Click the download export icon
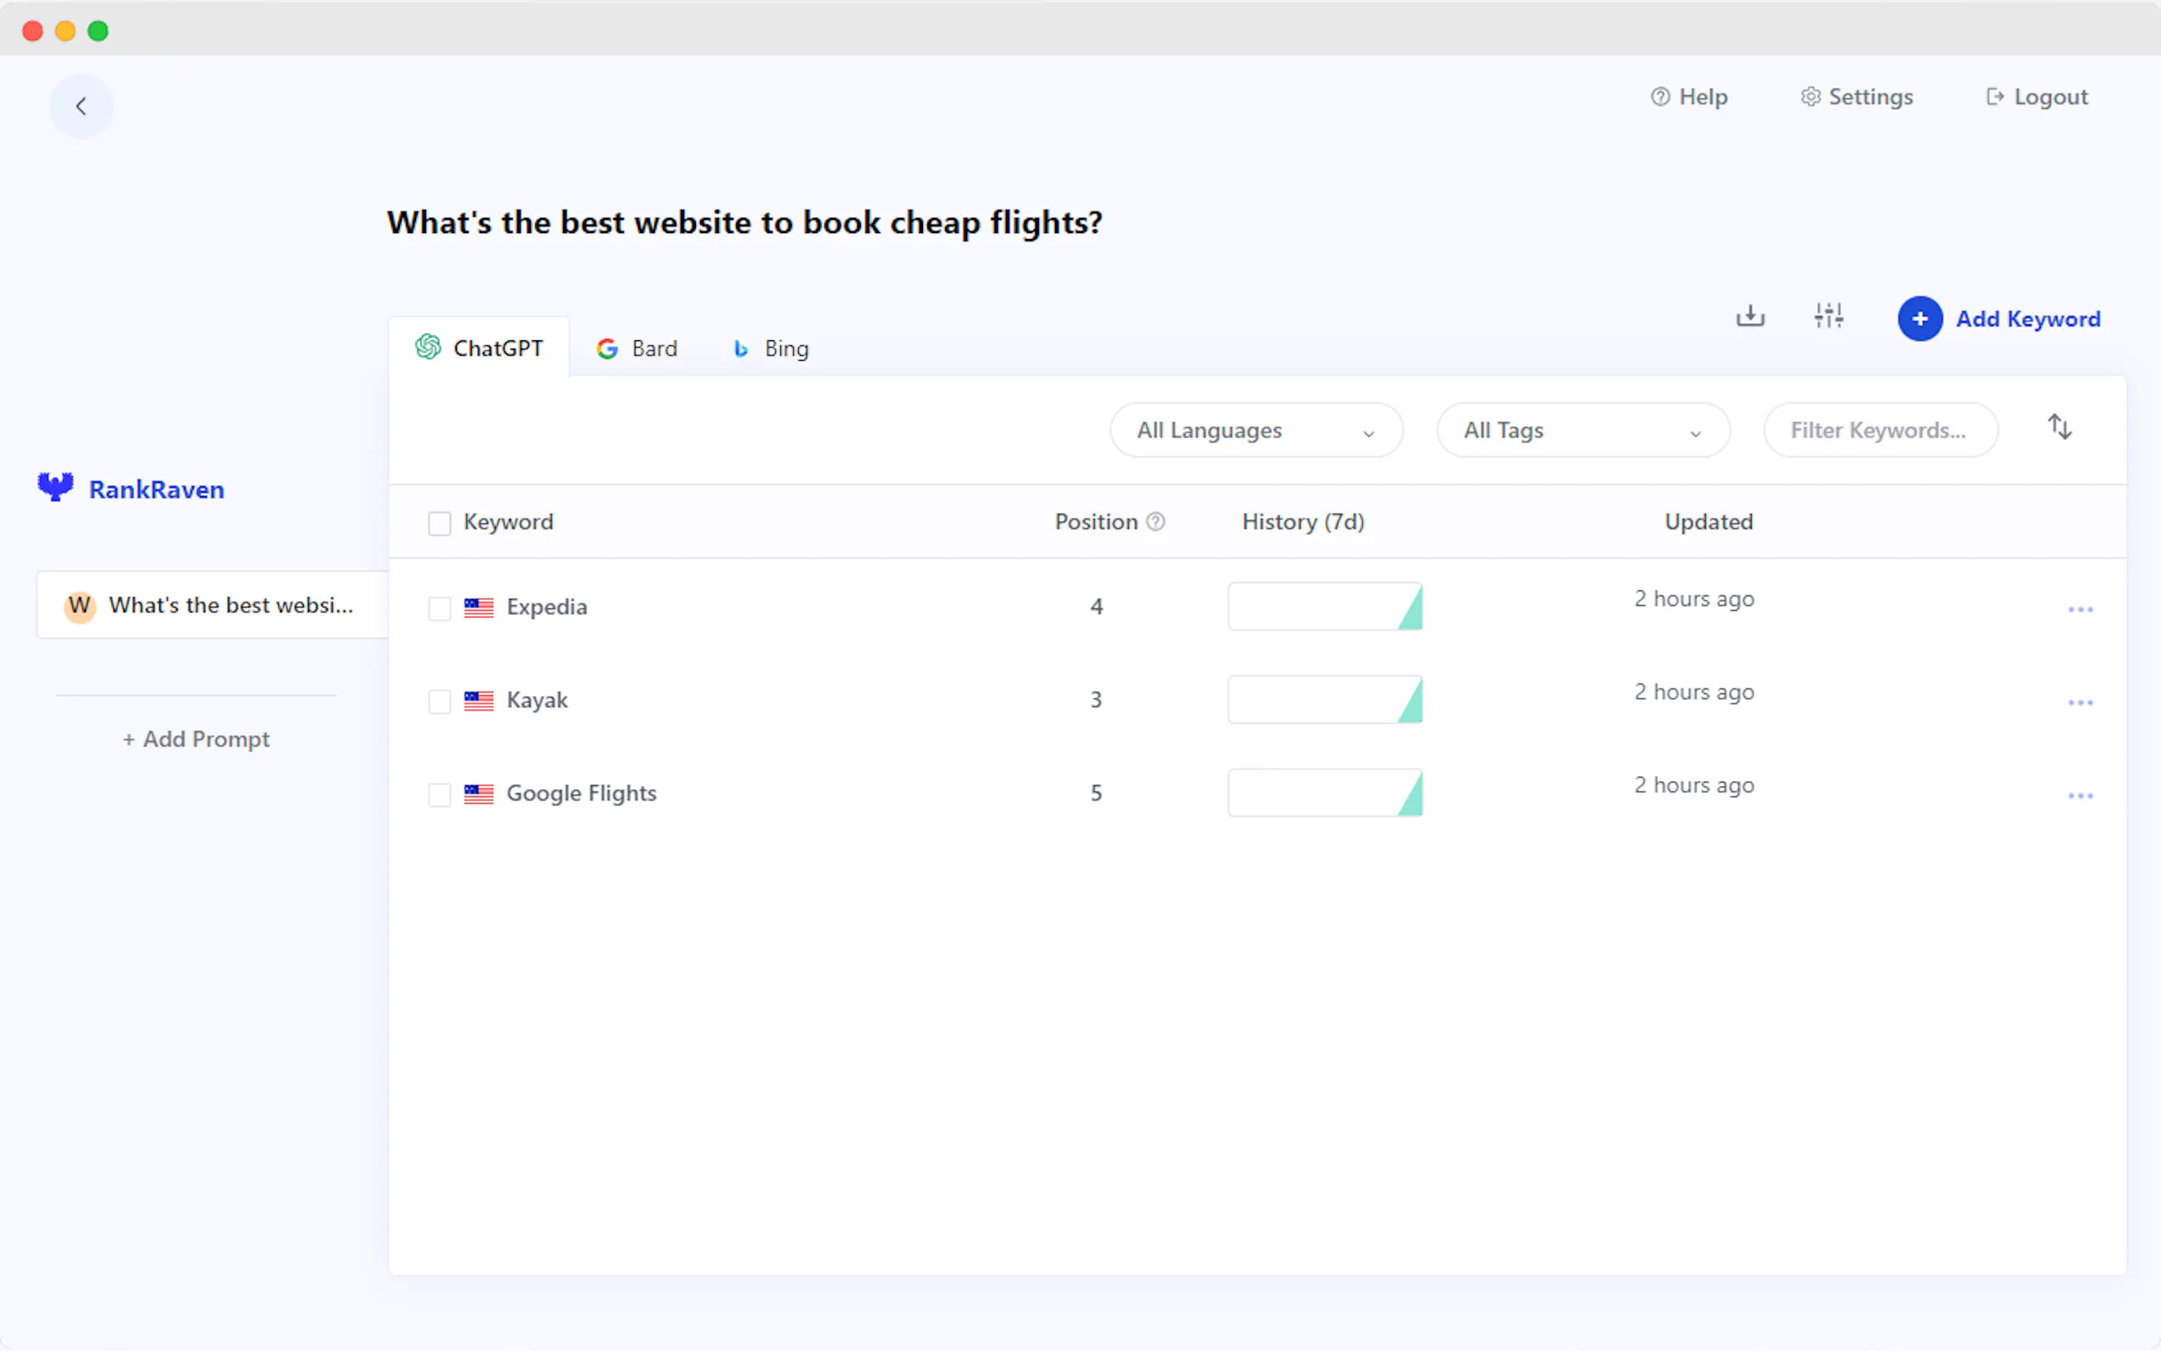The width and height of the screenshot is (2161, 1351). (x=1749, y=316)
